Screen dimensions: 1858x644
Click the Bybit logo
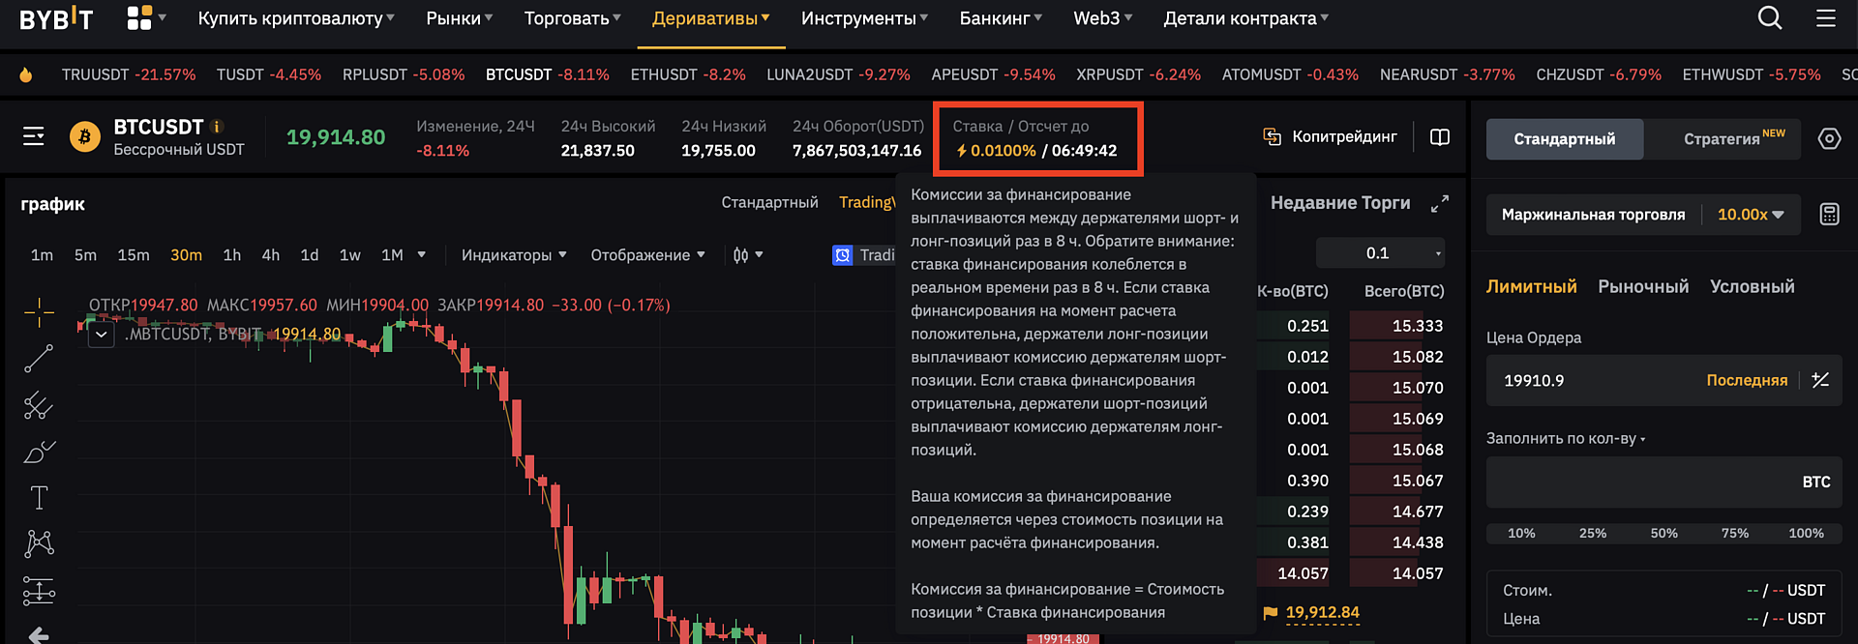pyautogui.click(x=56, y=18)
